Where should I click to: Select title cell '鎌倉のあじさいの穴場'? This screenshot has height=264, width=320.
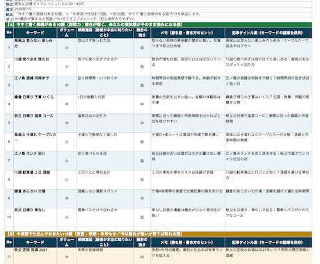pyautogui.click(x=268, y=198)
